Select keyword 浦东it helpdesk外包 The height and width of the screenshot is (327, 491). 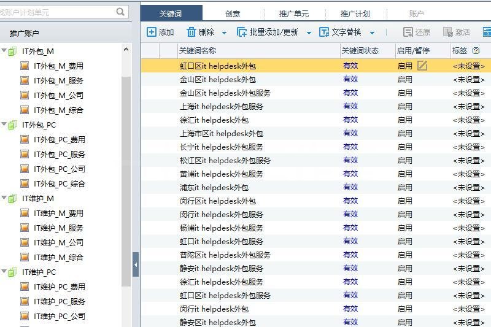click(214, 188)
